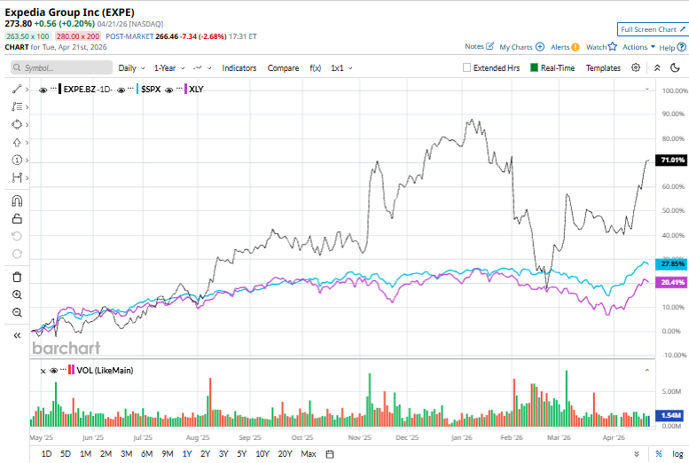The width and height of the screenshot is (689, 463).
Task: Select the 1D range tab
Action: 46,454
